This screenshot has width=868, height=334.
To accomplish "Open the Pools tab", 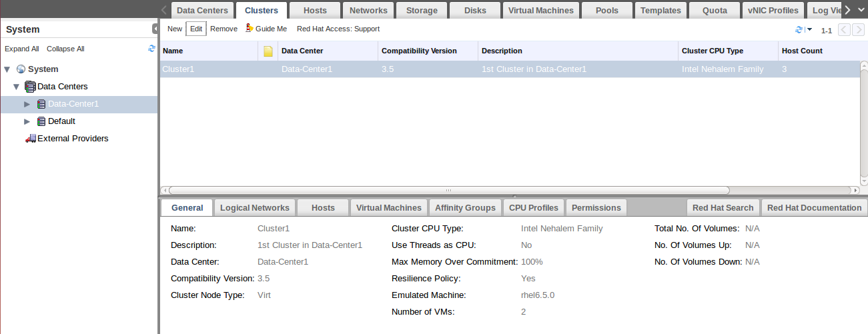I will pos(607,10).
